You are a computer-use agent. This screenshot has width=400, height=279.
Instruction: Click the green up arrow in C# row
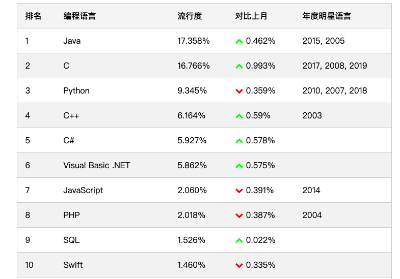(239, 141)
